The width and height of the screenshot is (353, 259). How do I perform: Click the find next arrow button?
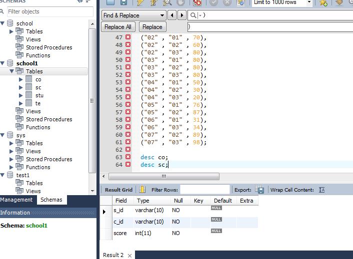point(182,15)
